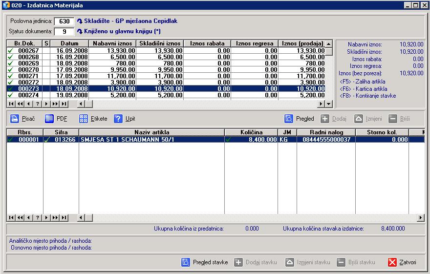Click the Upit question mark icon

pos(118,119)
